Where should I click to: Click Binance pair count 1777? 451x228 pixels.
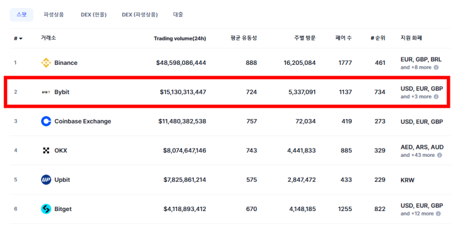345,63
